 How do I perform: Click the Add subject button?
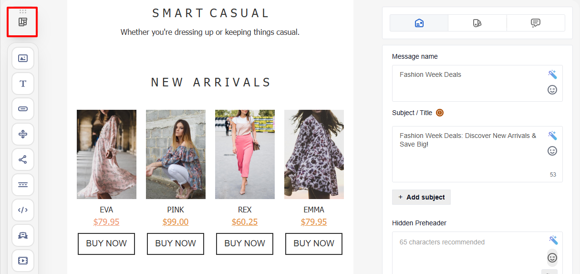(421, 197)
